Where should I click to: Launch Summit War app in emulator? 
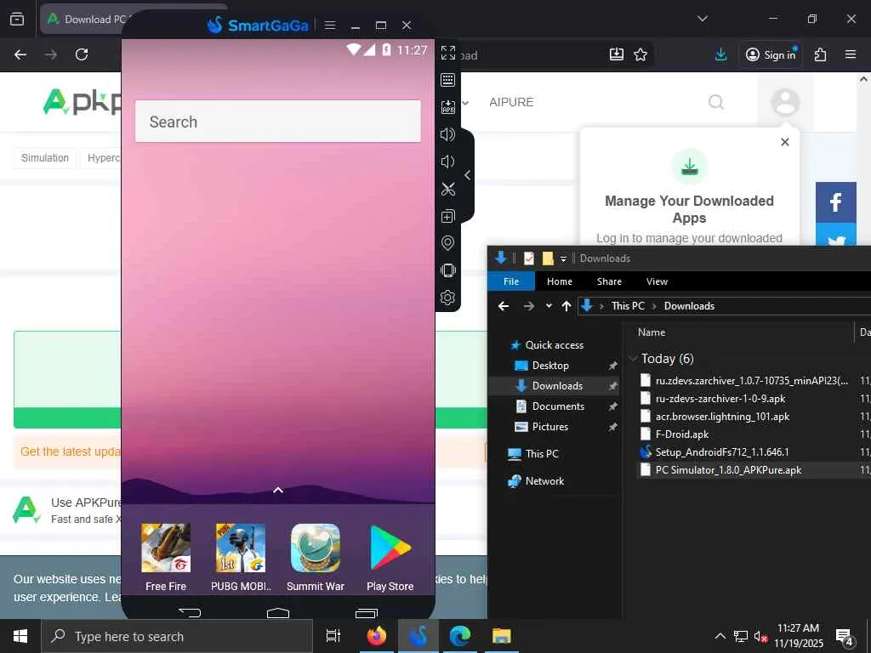[x=316, y=557]
